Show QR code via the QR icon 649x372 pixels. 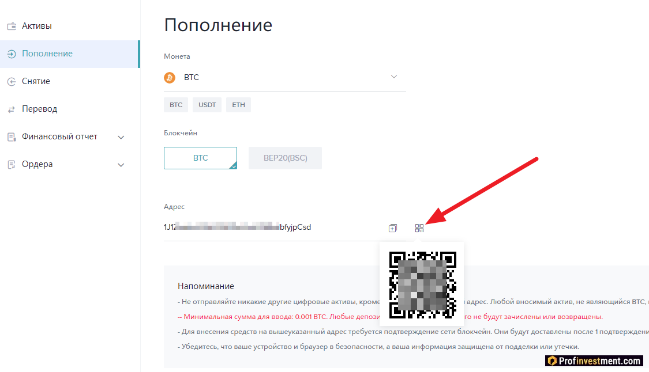click(x=419, y=227)
